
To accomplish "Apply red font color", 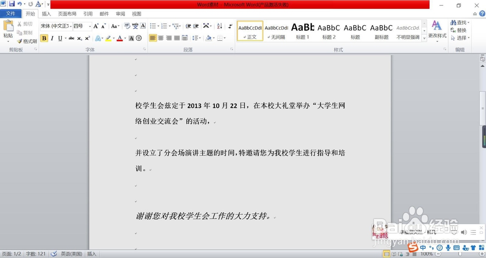I will [120, 38].
